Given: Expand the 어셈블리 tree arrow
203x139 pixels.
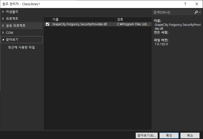Looking at the screenshot, I should [3, 12].
